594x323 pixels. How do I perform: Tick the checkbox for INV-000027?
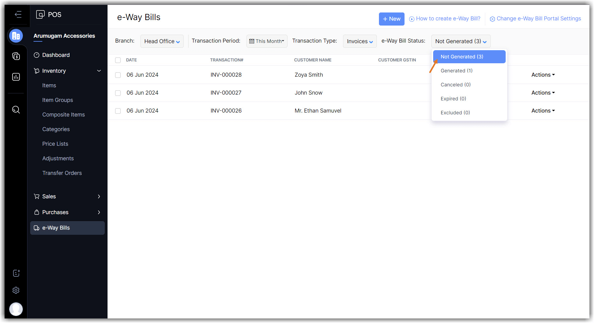click(x=118, y=93)
